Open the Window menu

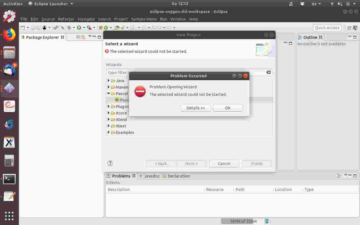[x=178, y=19]
